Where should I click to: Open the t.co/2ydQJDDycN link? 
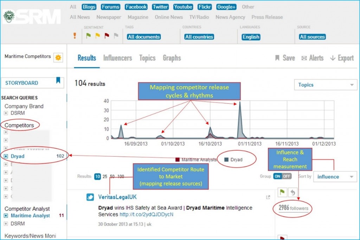tap(147, 215)
